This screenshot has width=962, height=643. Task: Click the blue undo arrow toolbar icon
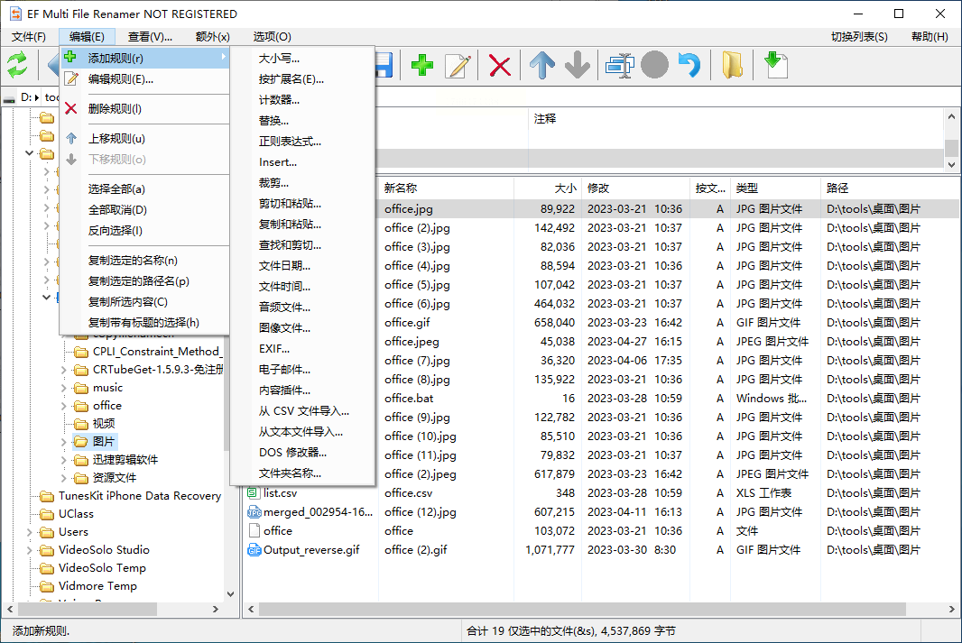pyautogui.click(x=689, y=65)
